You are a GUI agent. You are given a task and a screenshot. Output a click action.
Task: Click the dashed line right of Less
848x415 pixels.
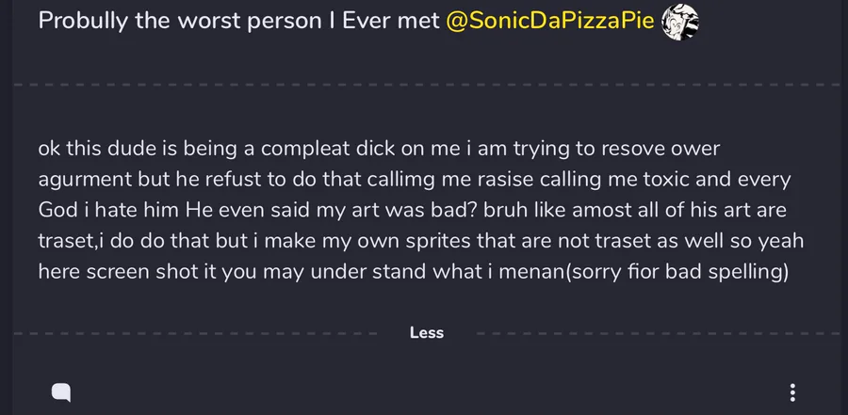pyautogui.click(x=658, y=333)
